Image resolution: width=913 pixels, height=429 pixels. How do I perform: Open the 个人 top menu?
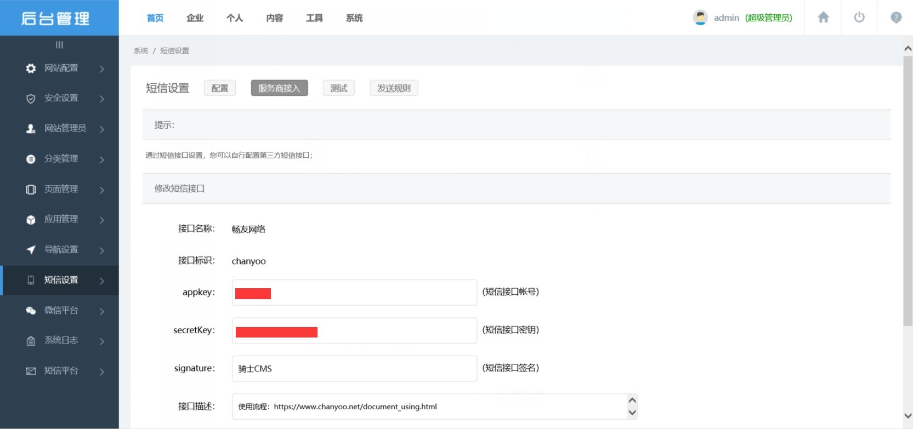click(235, 18)
